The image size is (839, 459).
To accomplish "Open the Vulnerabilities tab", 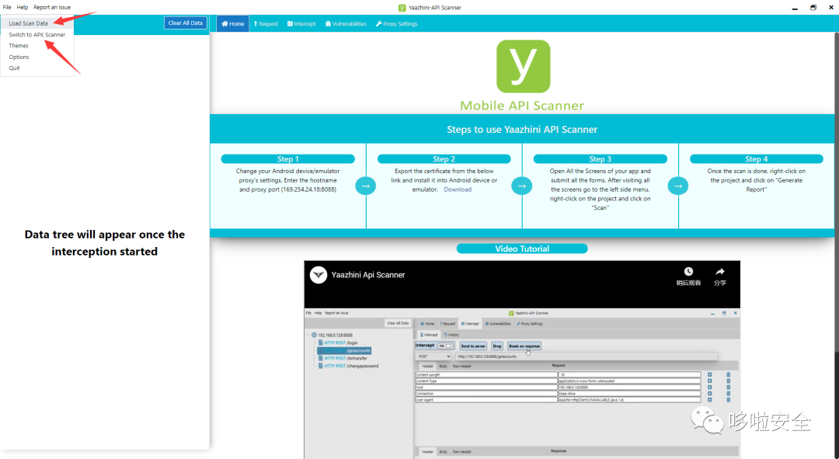I will click(x=346, y=23).
